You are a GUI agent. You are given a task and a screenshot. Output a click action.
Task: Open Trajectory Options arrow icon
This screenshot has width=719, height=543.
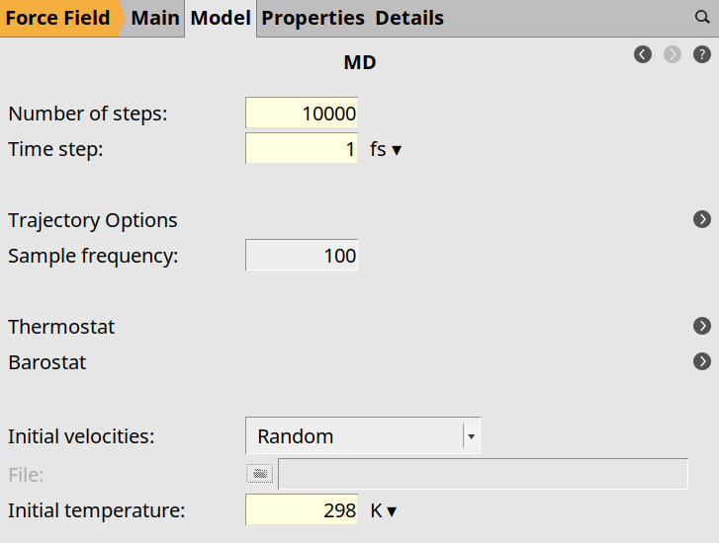pos(702,219)
